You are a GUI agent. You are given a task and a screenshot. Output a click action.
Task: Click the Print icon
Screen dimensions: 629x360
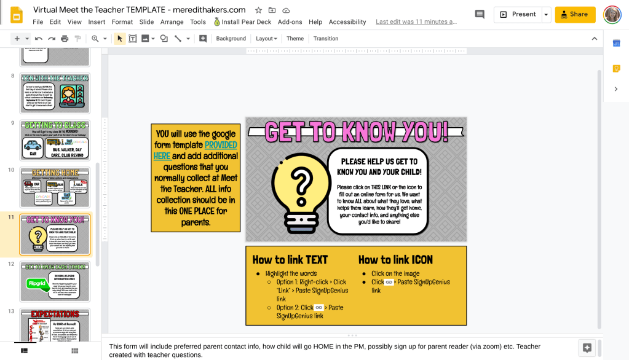click(65, 39)
